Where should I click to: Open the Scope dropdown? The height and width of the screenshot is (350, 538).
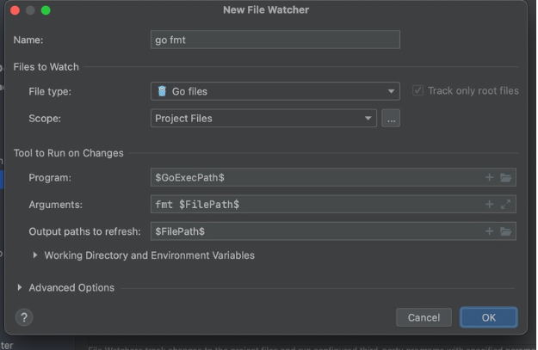pyautogui.click(x=263, y=119)
